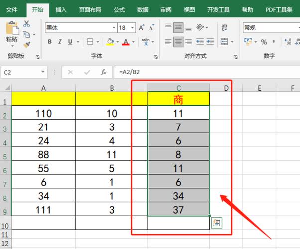Select column C header
The image size is (300, 249).
pyautogui.click(x=178, y=88)
